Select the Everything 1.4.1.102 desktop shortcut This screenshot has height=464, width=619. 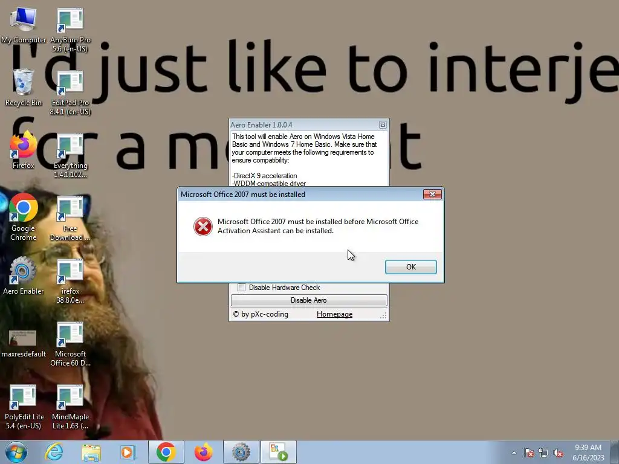coord(70,155)
